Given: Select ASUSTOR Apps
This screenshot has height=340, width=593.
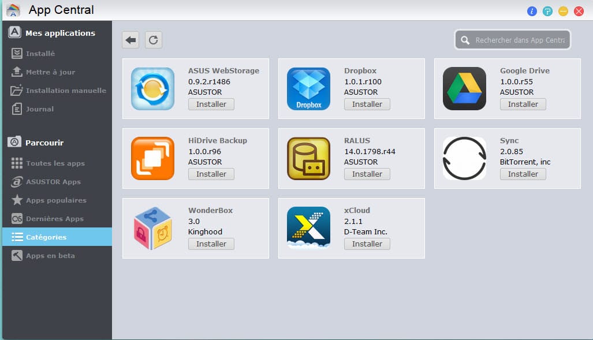Looking at the screenshot, I should point(57,181).
